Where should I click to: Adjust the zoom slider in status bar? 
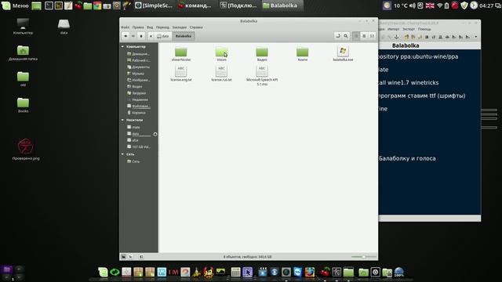364,257
